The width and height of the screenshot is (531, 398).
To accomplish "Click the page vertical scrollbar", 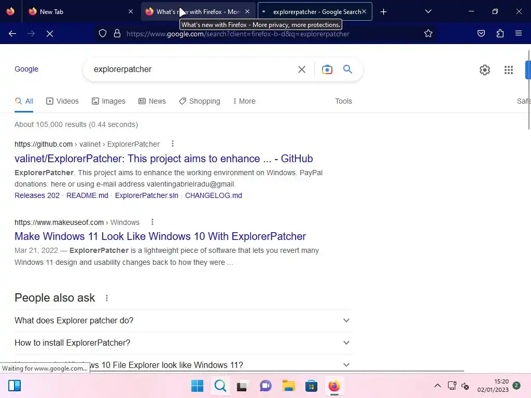I will [528, 90].
